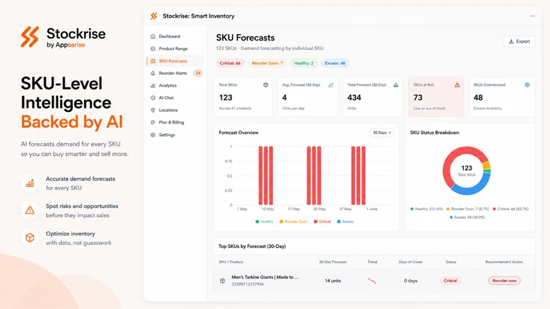Click the SKU / Product column header
The image size is (550, 309).
coord(231,262)
